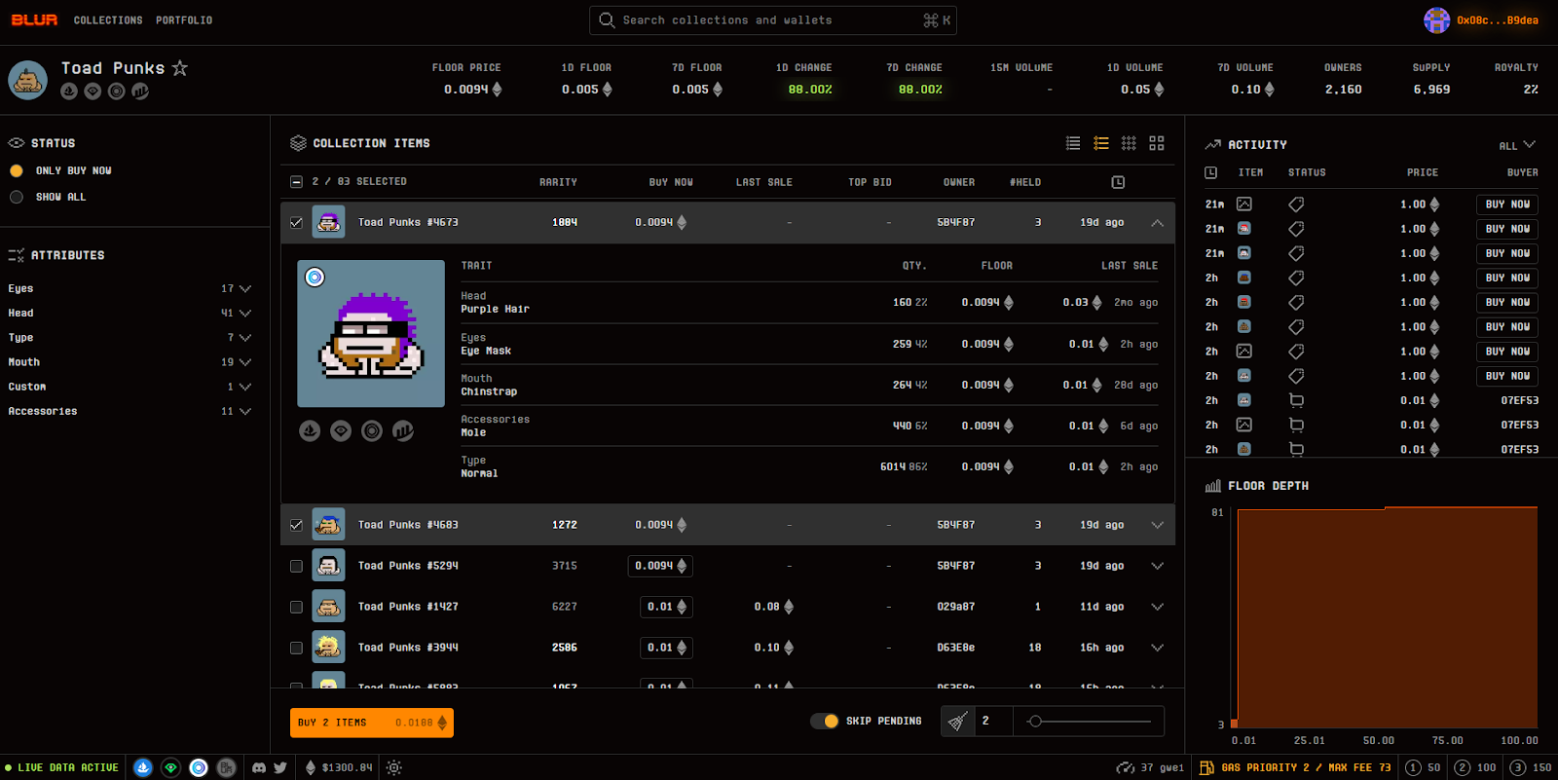1558x780 pixels.
Task: Open the Portfolio tab
Action: point(184,20)
